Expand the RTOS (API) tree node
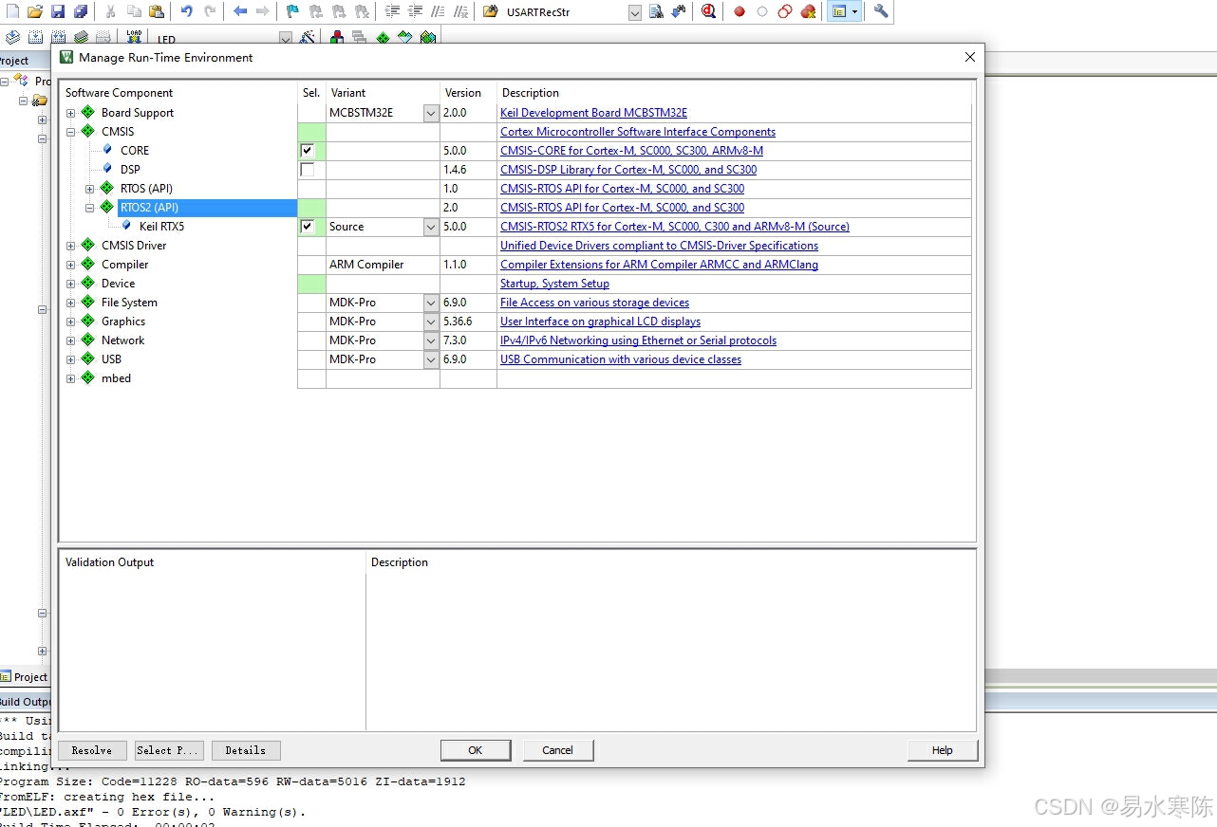Viewport: 1217px width, 827px height. point(89,189)
